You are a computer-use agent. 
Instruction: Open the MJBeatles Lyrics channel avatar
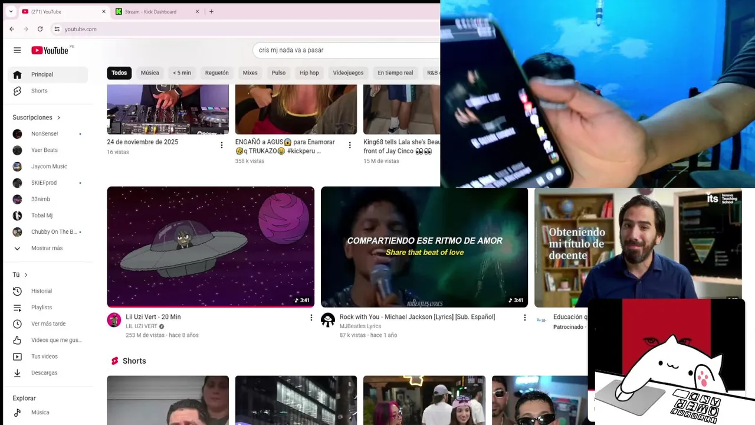point(328,320)
